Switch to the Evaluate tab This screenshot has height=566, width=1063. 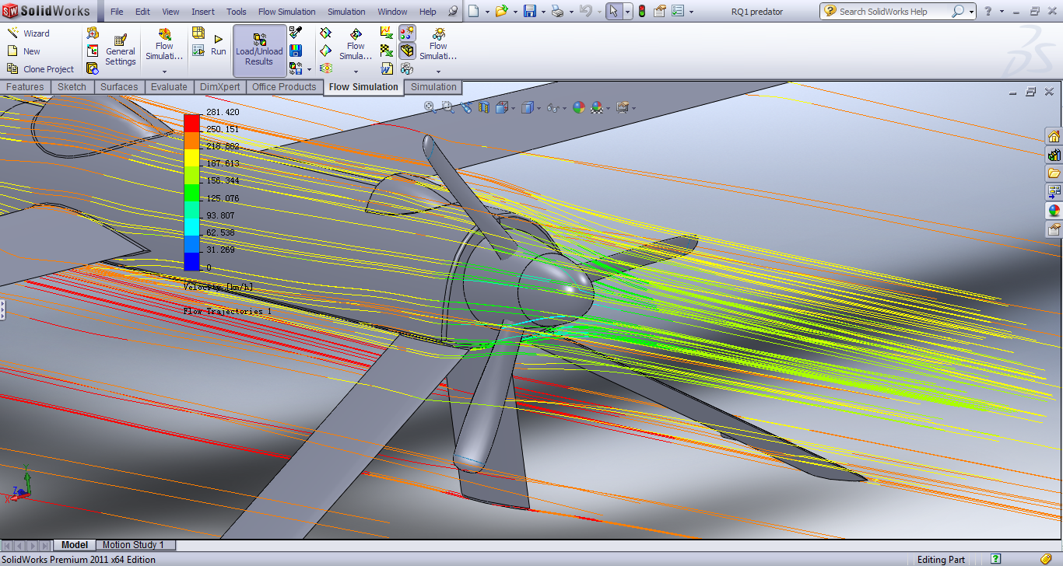(x=169, y=87)
